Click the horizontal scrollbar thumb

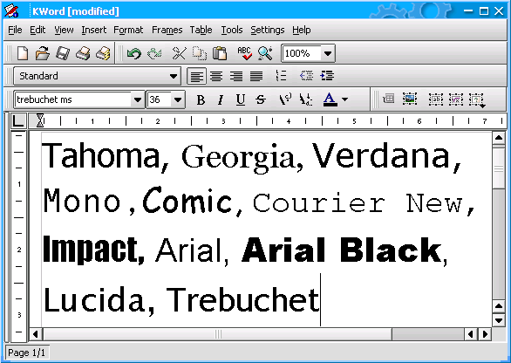[x=218, y=334]
